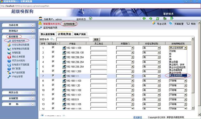This screenshot has width=201, height=119.
Task: Uncheck monitoring checkbox for row 1
Action: coord(53,47)
